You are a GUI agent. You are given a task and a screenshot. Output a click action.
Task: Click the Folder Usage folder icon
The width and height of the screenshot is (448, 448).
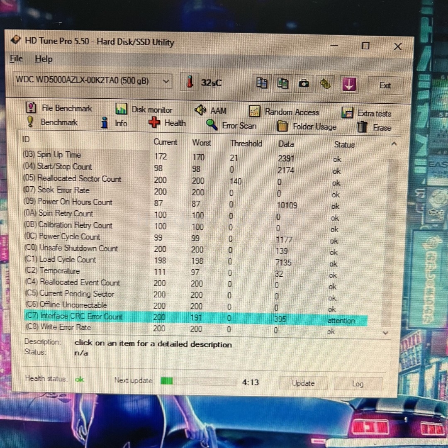point(282,126)
